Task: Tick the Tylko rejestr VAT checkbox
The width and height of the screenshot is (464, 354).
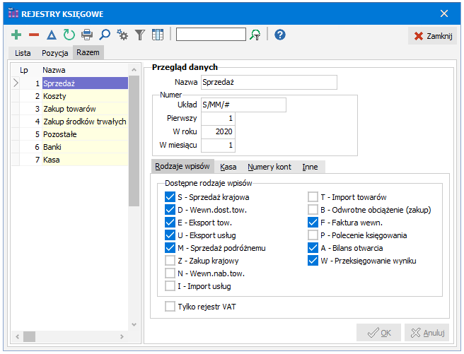Action: click(170, 307)
